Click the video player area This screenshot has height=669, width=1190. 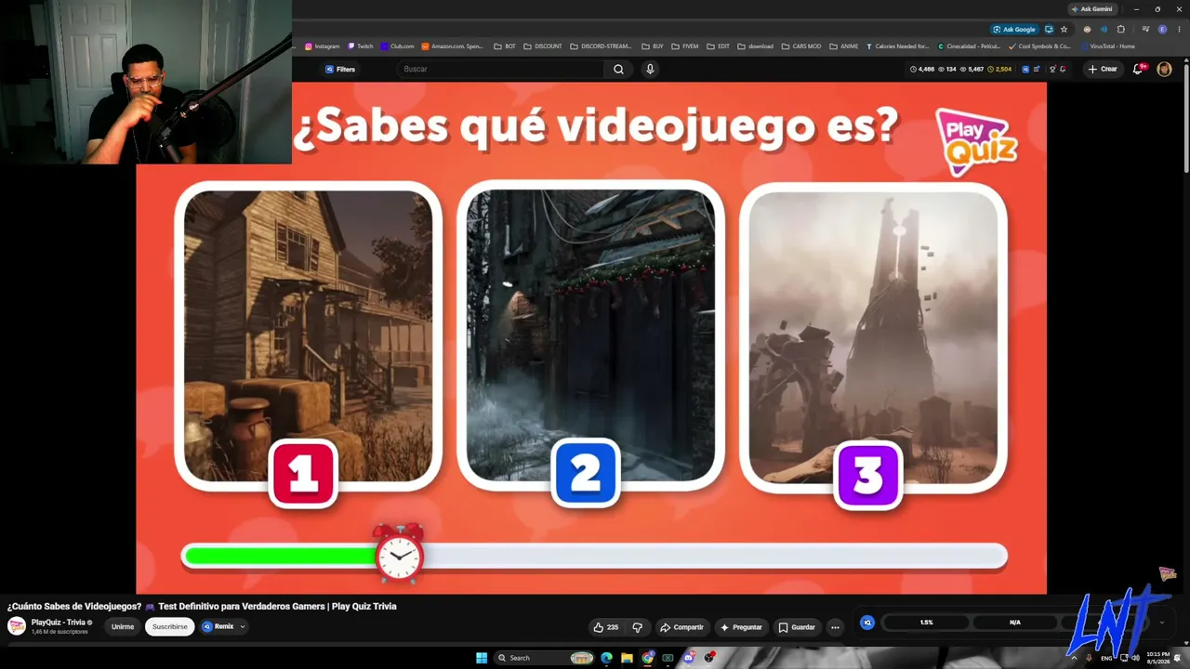coord(591,337)
